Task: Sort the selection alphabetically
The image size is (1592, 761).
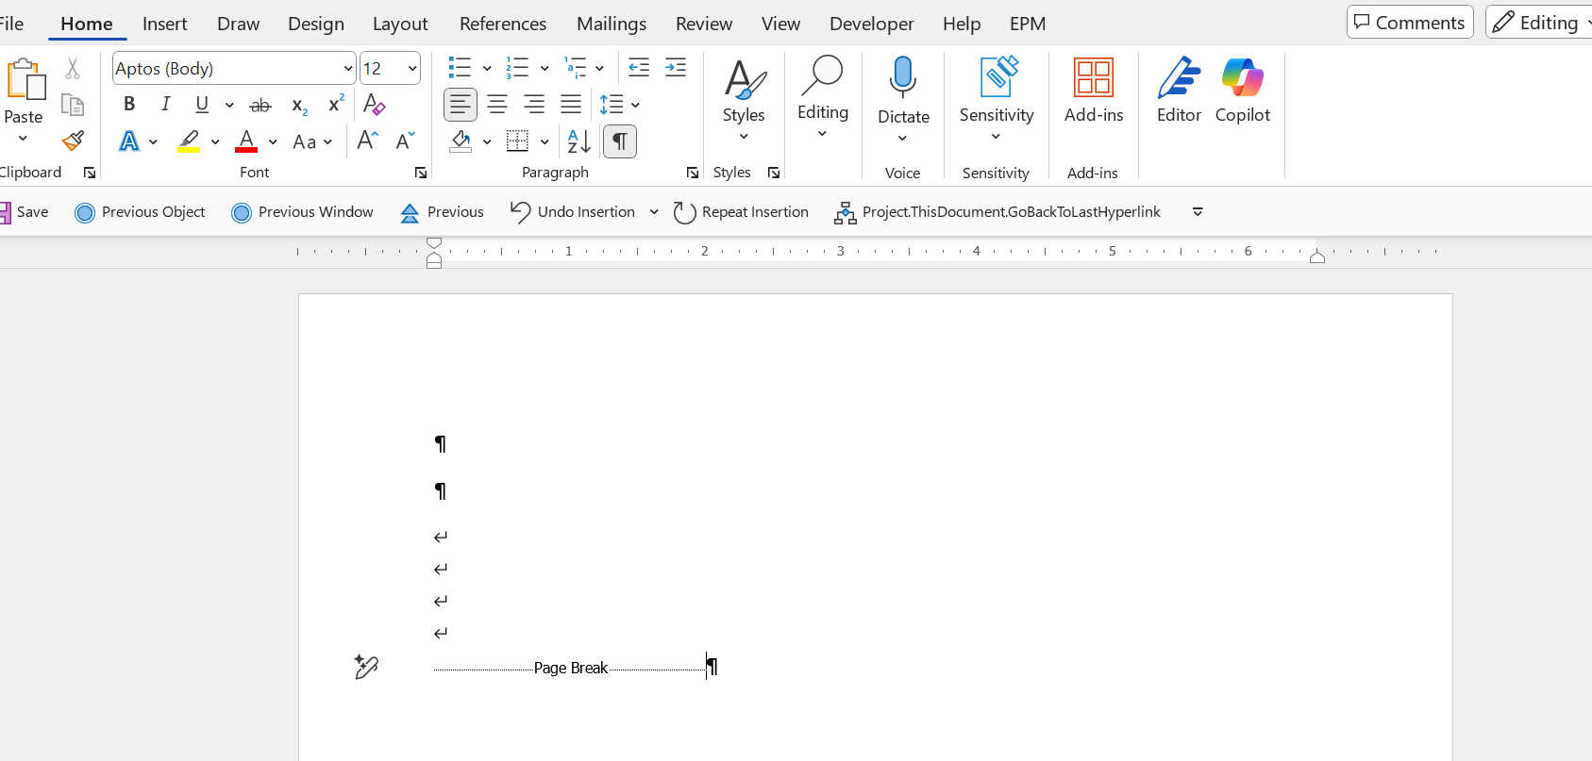Action: [x=578, y=141]
